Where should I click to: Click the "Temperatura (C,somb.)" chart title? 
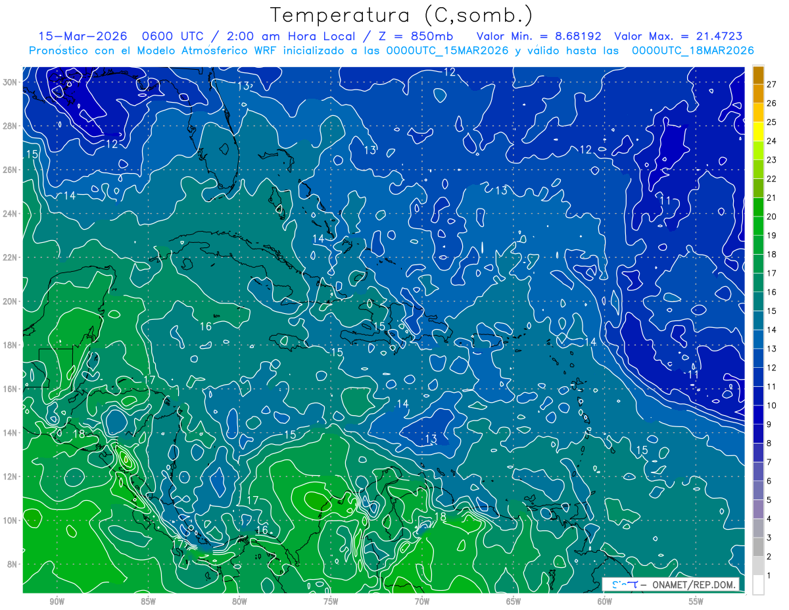401,16
